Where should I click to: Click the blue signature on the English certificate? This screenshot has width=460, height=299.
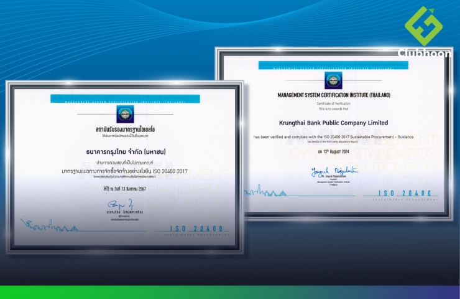click(334, 172)
